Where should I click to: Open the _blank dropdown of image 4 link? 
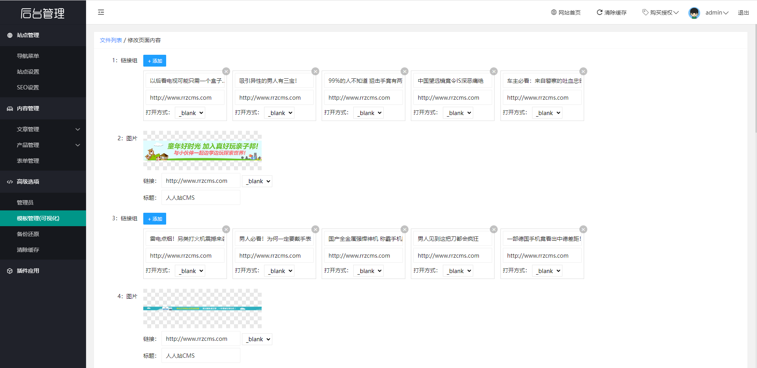257,339
